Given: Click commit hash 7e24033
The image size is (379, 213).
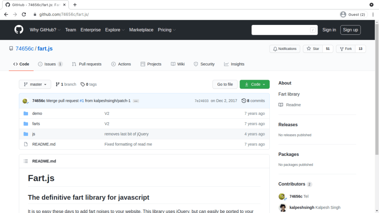Looking at the screenshot, I should (202, 101).
